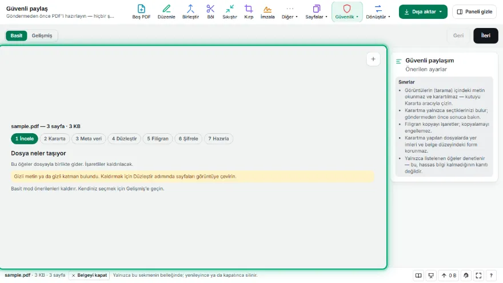Screen dimensions: 503x283
Task: Close the document with Belgeyi kapat
Action: [x=89, y=276]
